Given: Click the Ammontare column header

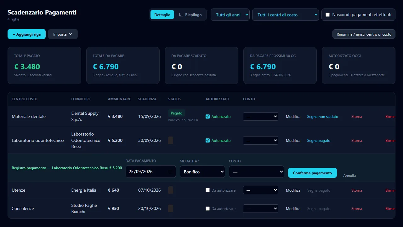Looking at the screenshot, I should (119, 99).
